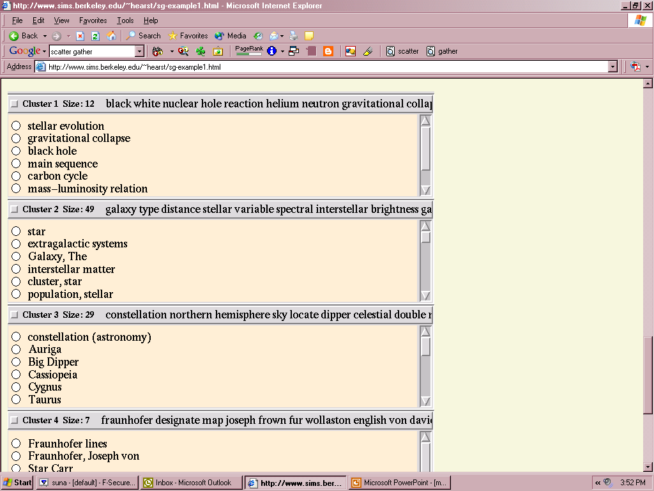Refresh the page with the Refresh icon
The width and height of the screenshot is (654, 491).
pyautogui.click(x=96, y=36)
